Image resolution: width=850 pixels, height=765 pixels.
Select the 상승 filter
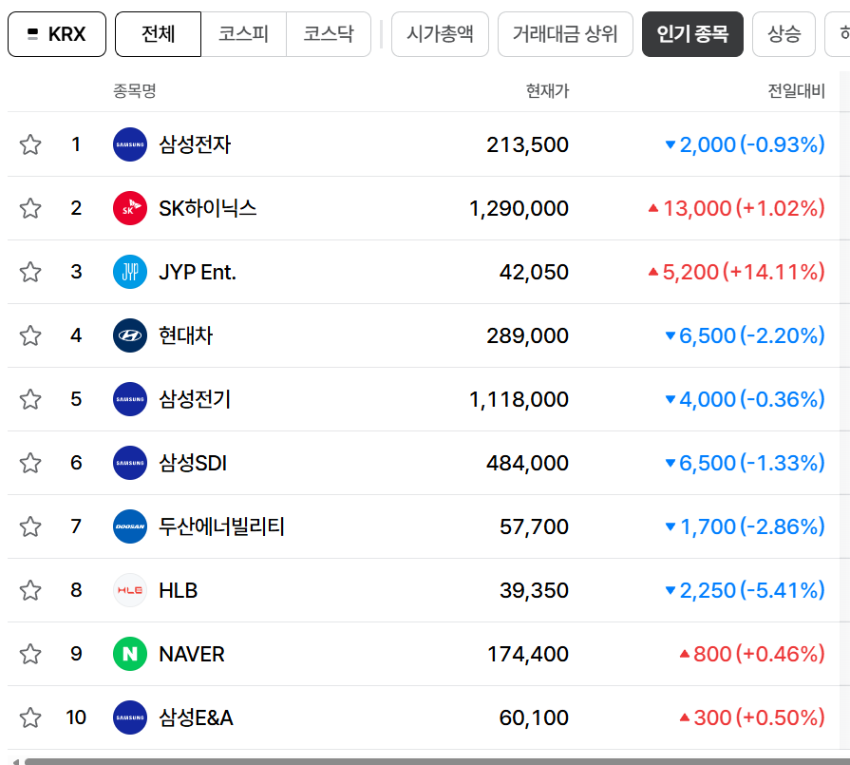784,34
